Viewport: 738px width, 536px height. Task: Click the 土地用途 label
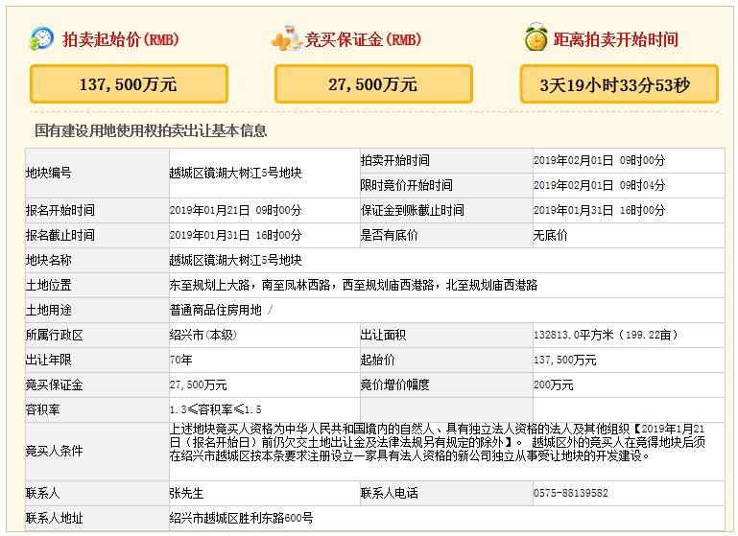[49, 310]
